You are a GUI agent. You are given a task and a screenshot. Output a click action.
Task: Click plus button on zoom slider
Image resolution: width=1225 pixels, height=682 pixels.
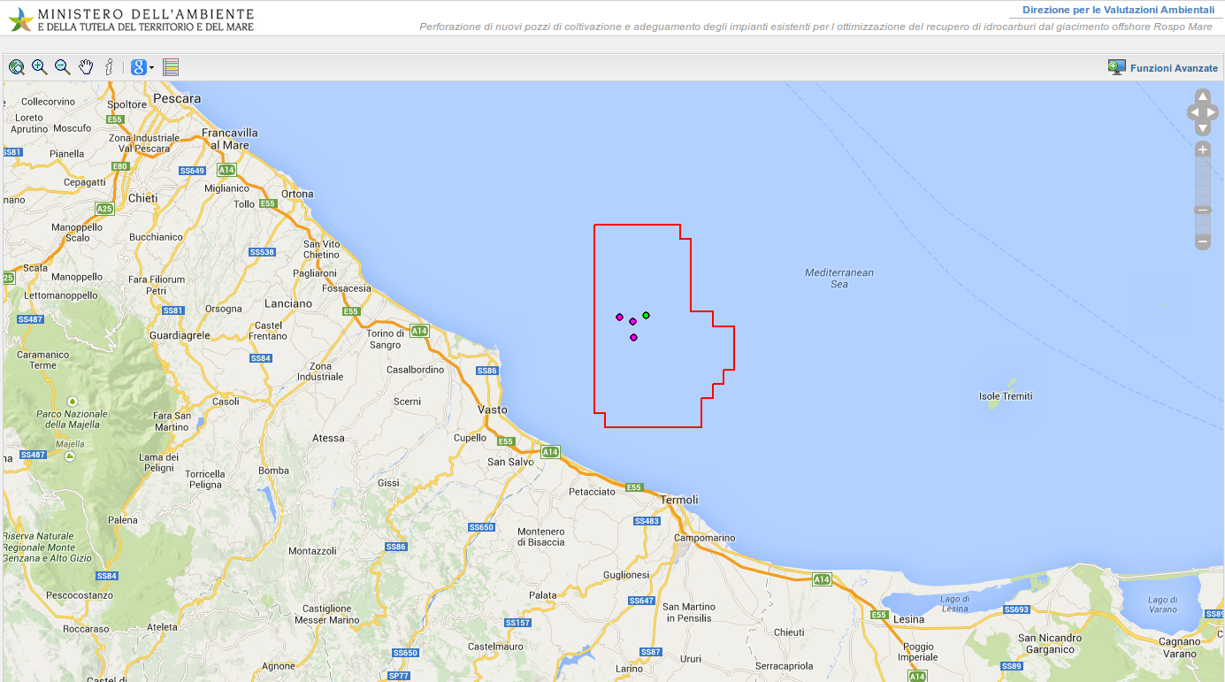[x=1202, y=149]
